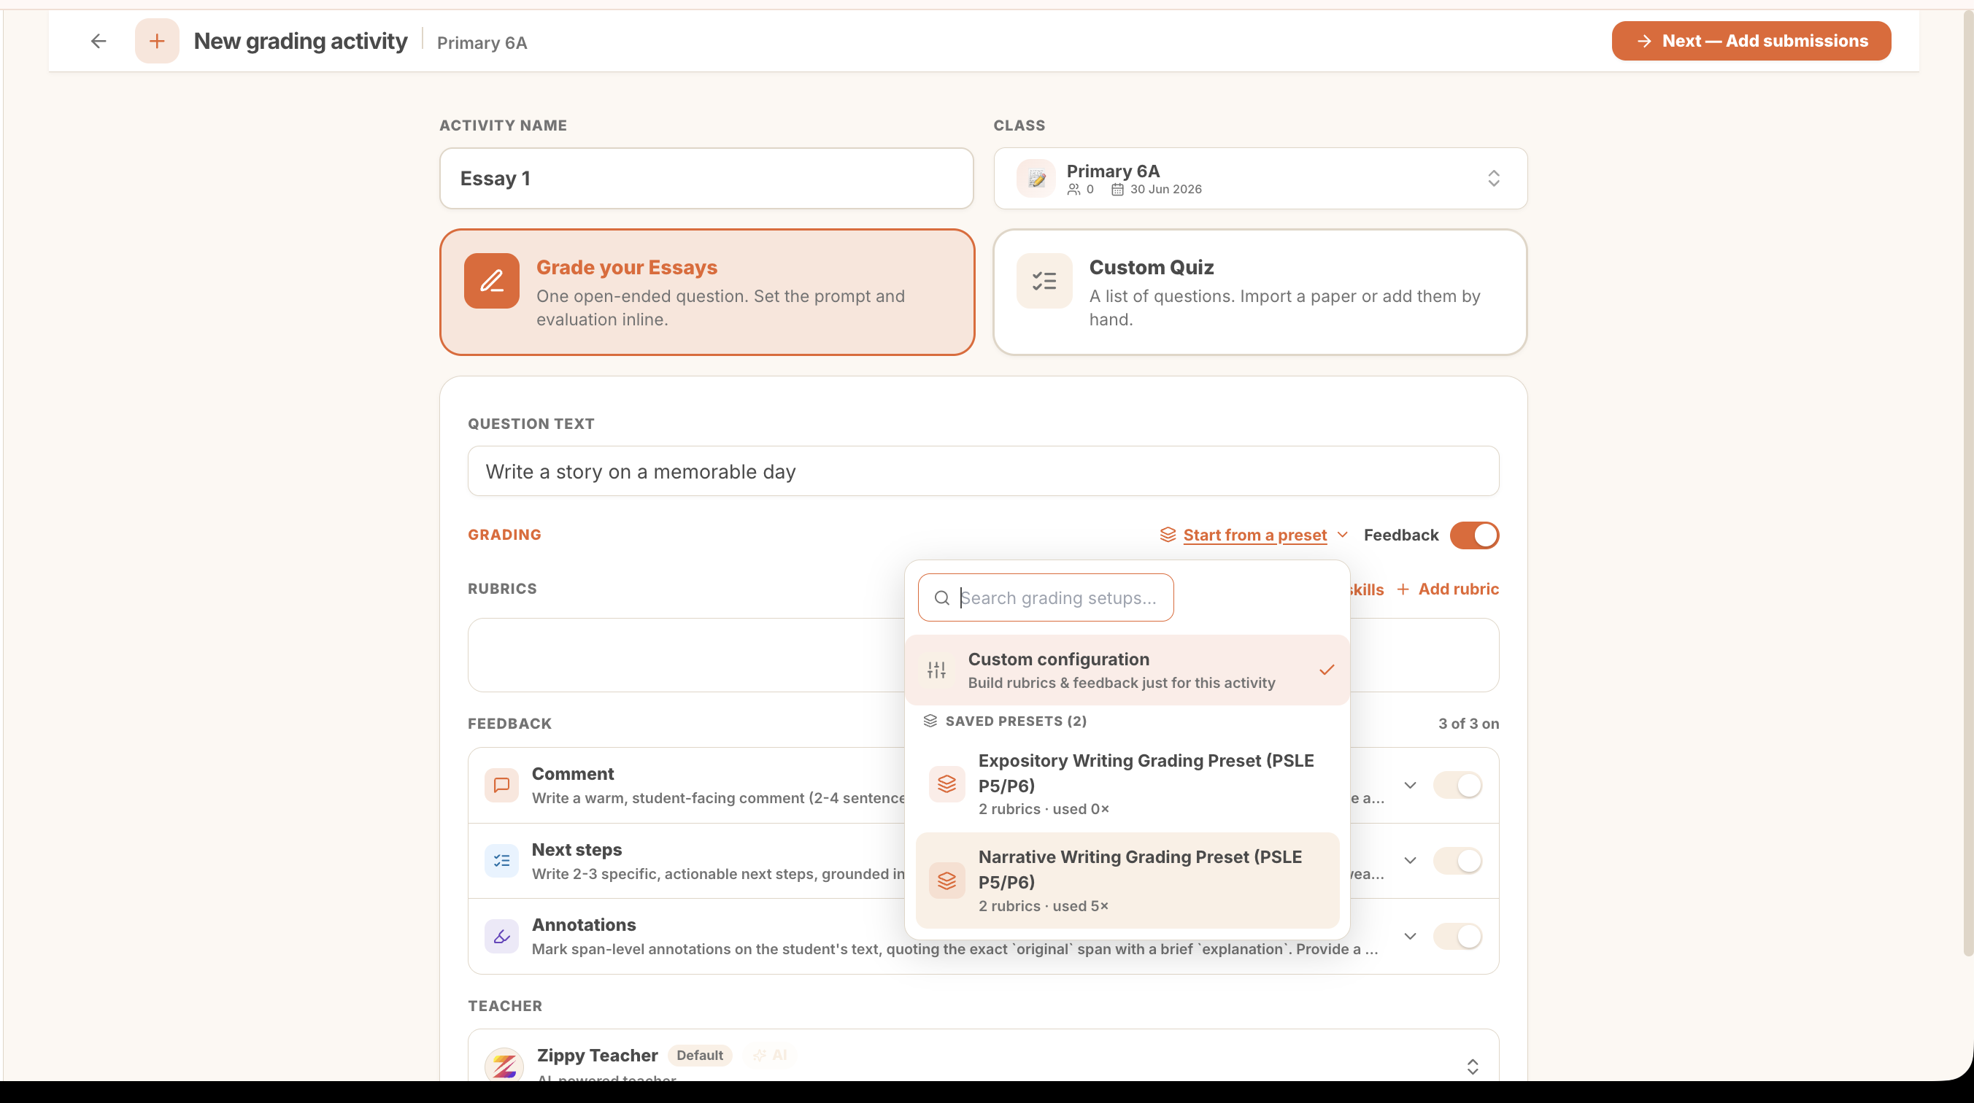Click the Annotations pen icon
This screenshot has height=1103, width=1974.
502,937
